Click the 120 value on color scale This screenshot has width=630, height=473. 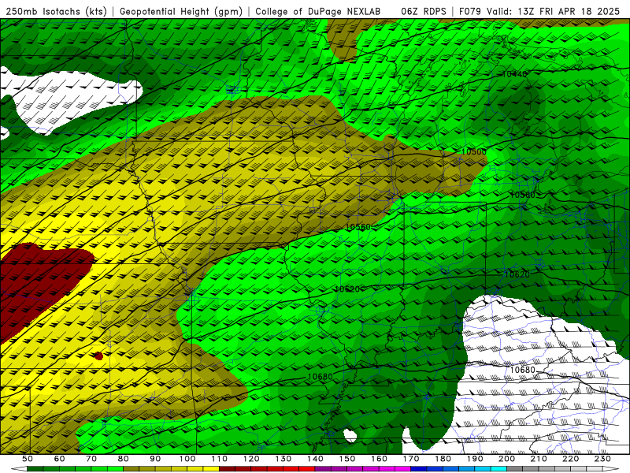point(251,459)
